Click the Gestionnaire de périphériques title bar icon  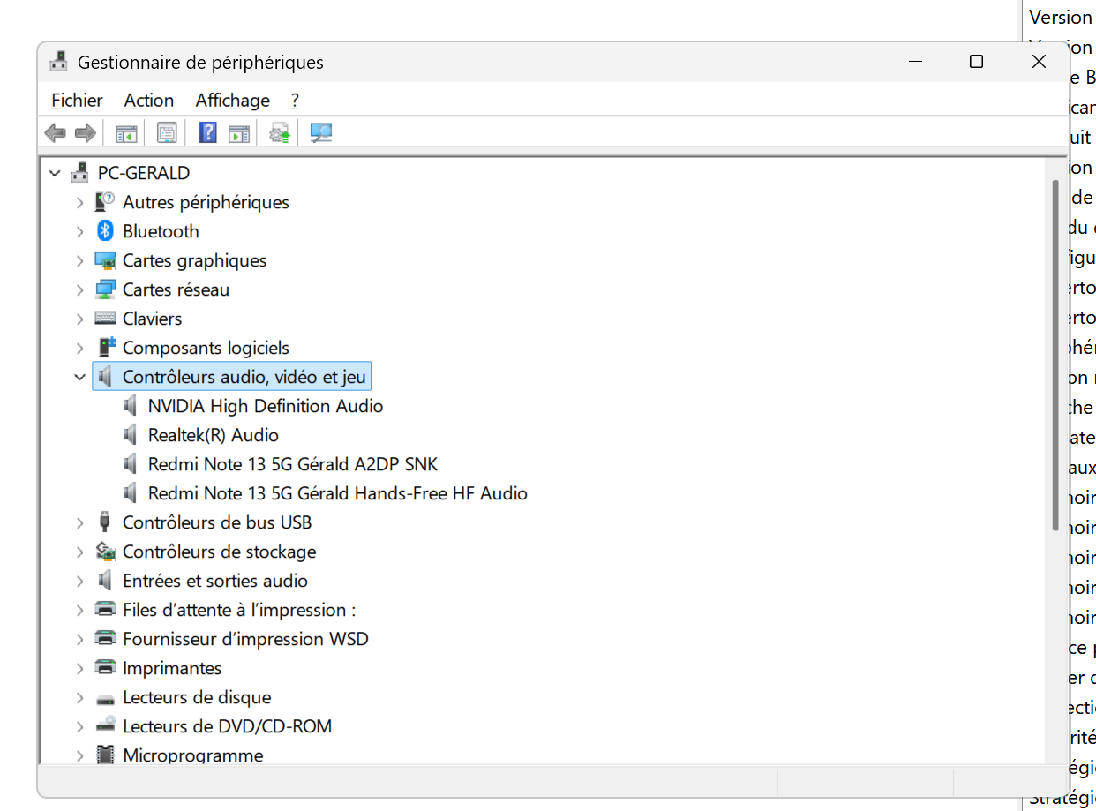(59, 63)
